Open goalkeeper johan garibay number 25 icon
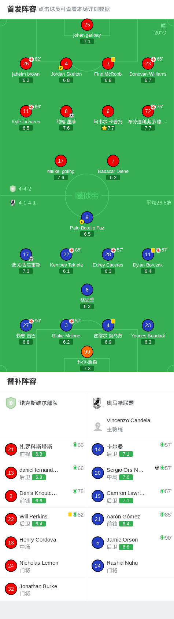Screen dimensions: 174x619 coord(87,25)
